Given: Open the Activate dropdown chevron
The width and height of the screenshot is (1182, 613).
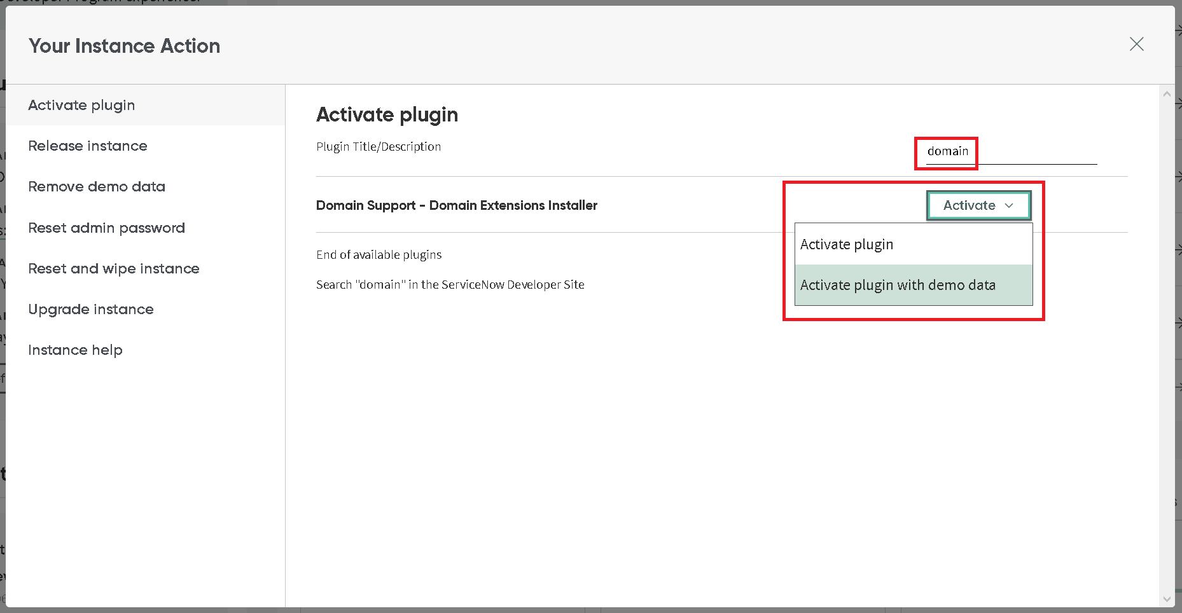Looking at the screenshot, I should click(x=1009, y=205).
